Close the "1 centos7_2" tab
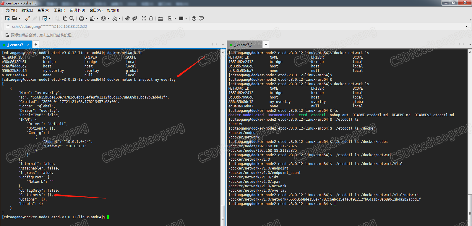This screenshot has width=472, height=226. coord(259,45)
